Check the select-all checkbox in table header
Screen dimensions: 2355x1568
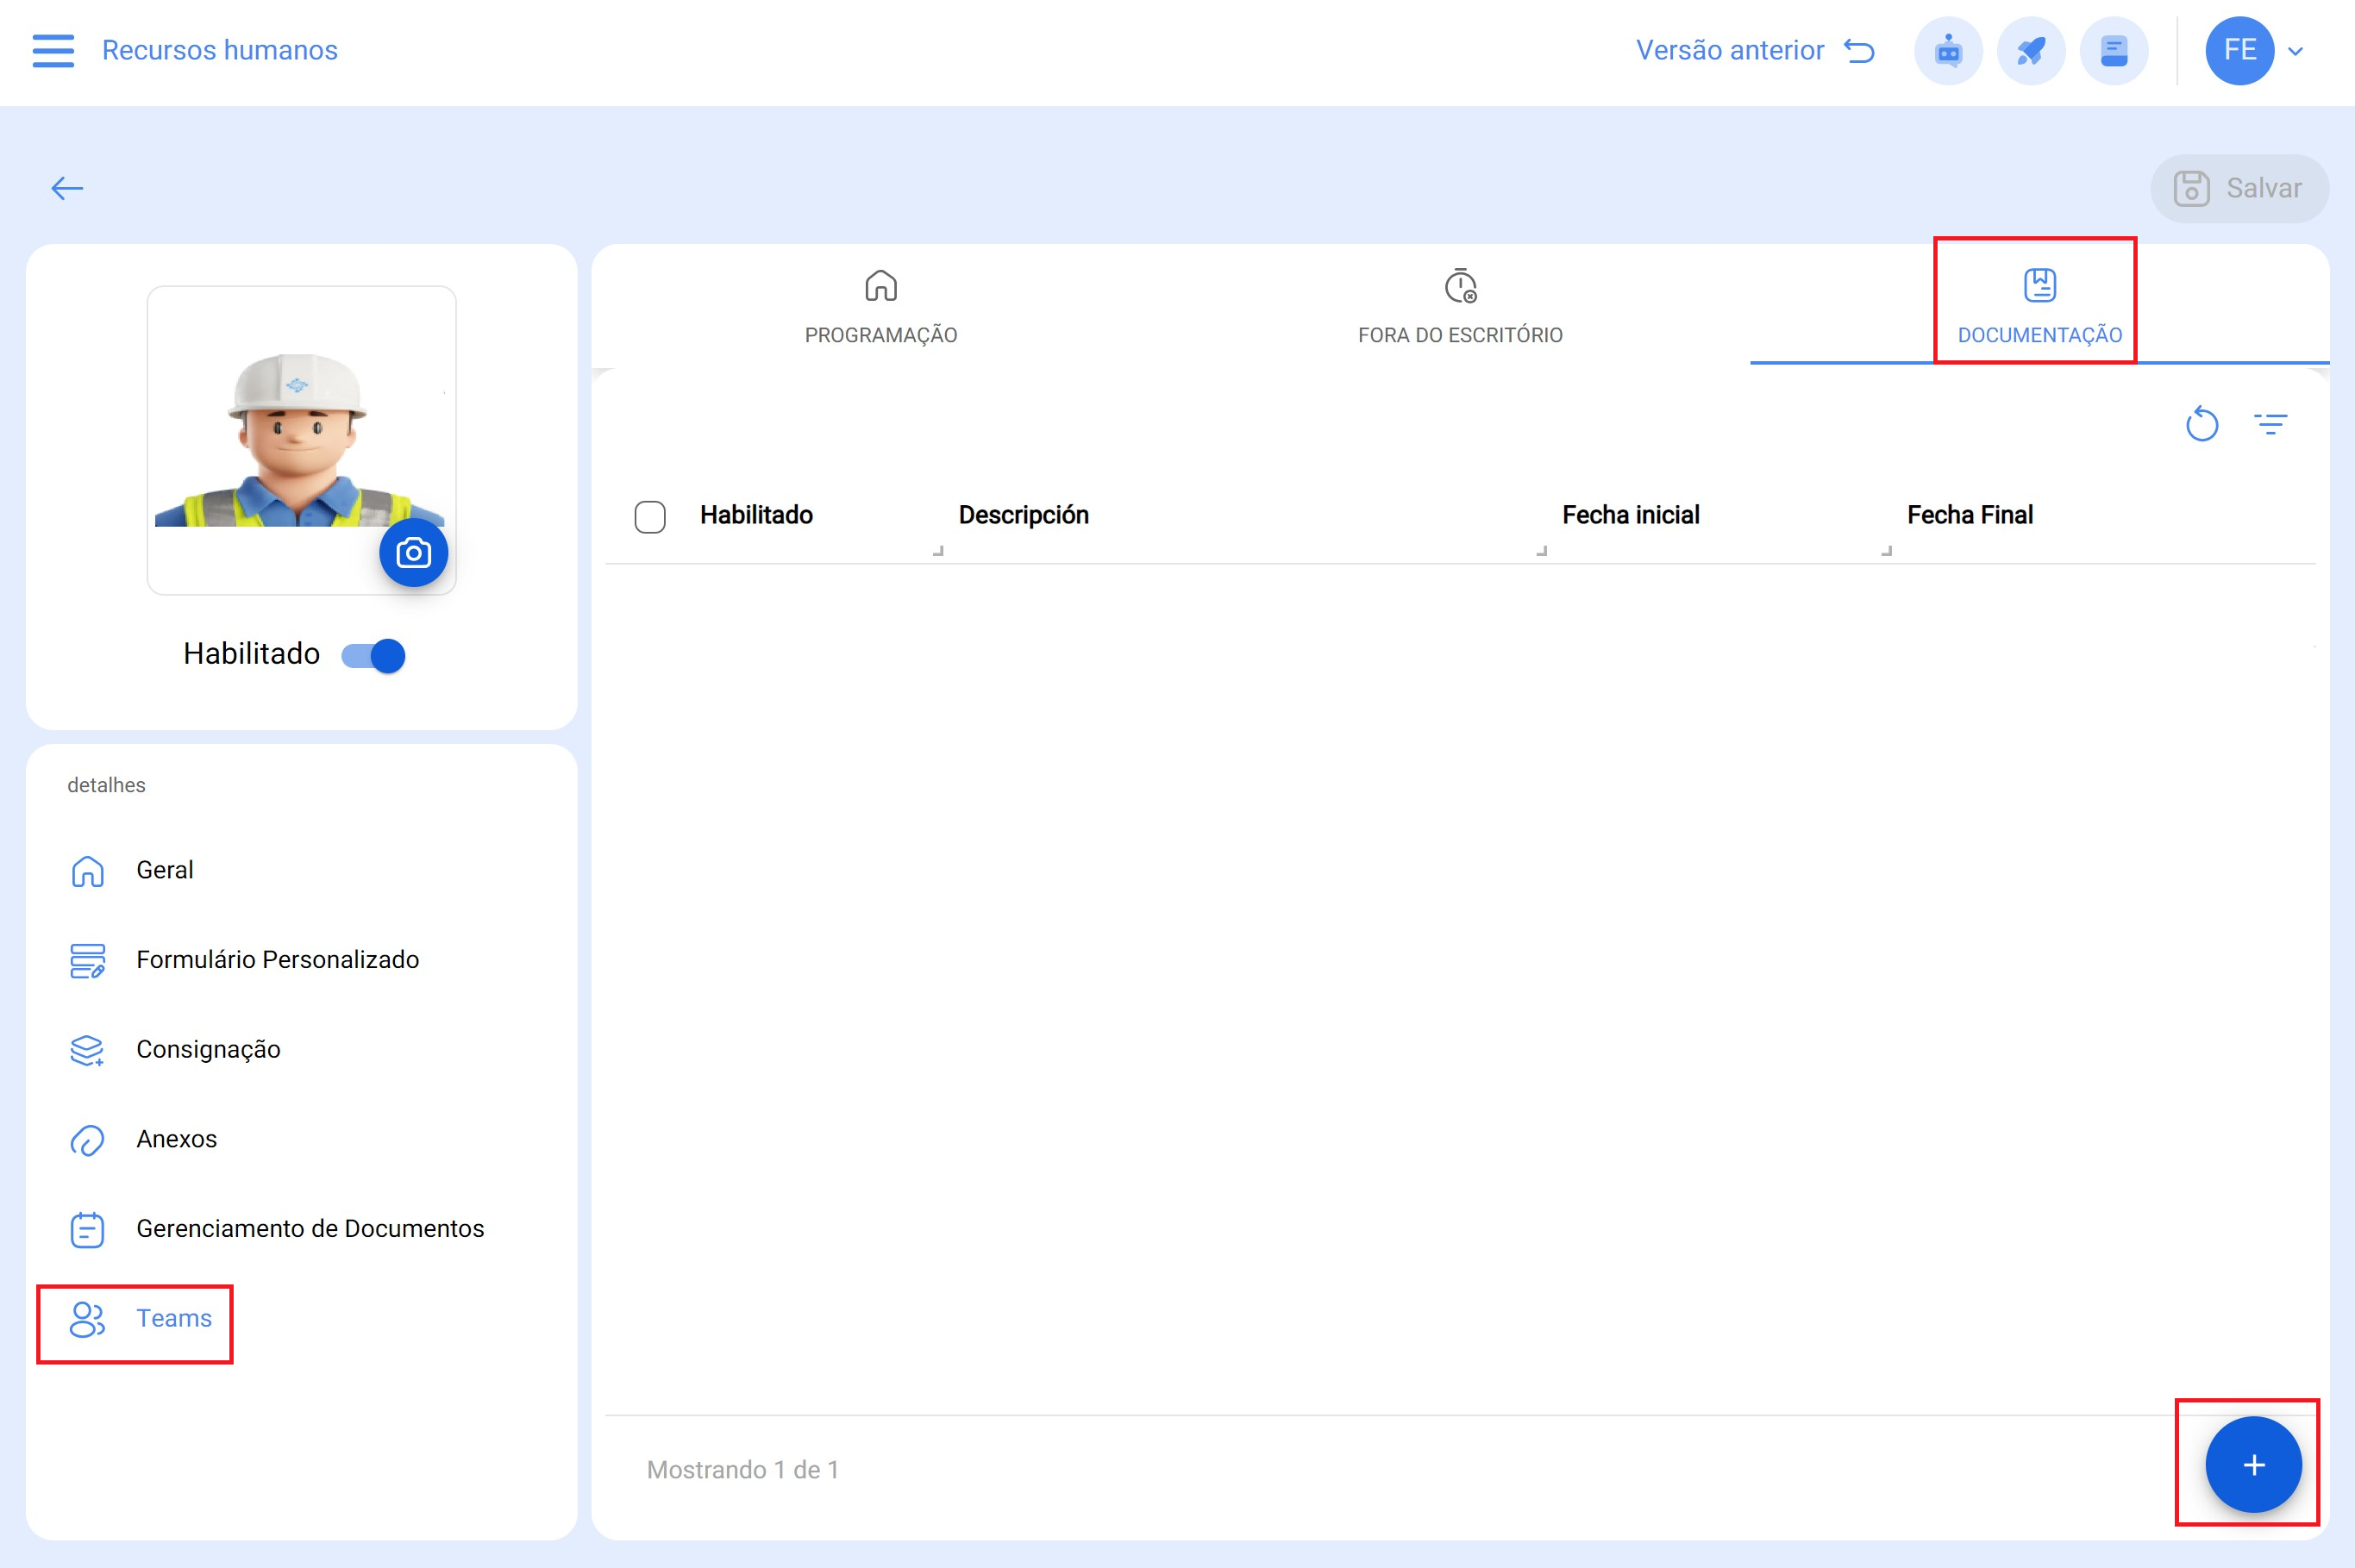[x=649, y=517]
